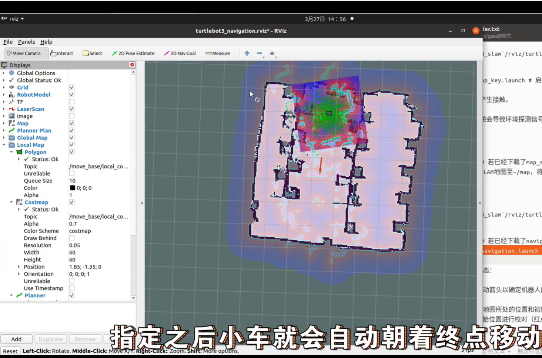Image resolution: width=542 pixels, height=358 pixels.
Task: Click the Local Map folder icon
Action: point(12,145)
